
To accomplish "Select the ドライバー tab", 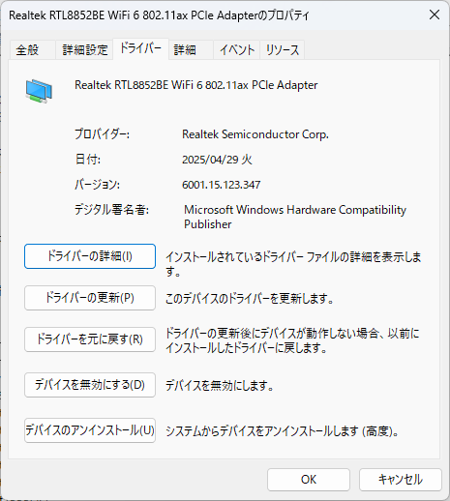I will coord(140,48).
